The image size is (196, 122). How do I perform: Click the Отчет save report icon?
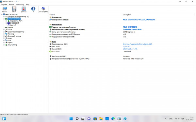(x=14, y=9)
